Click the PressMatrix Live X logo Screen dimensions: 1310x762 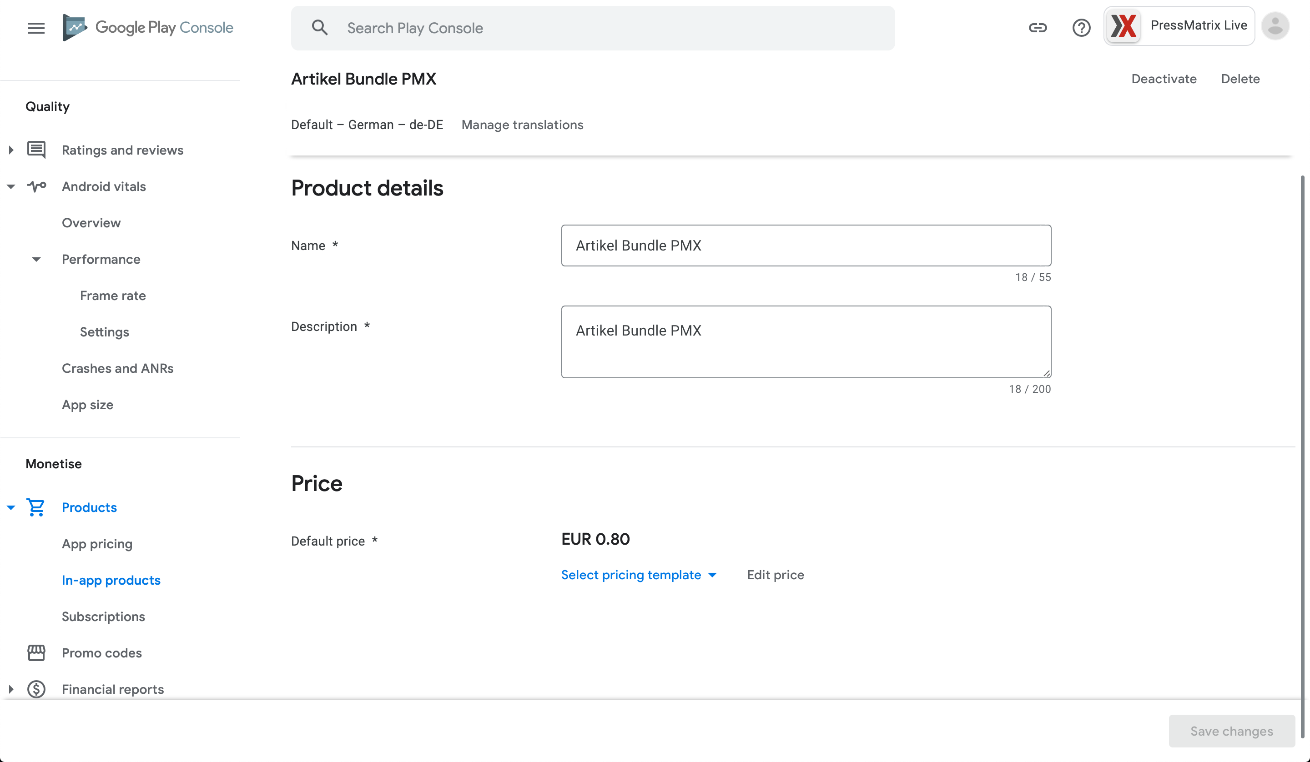click(1124, 26)
